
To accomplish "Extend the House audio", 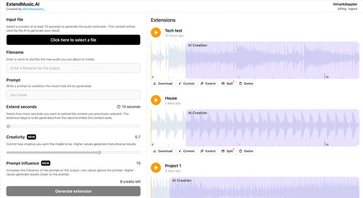I will click(x=208, y=151).
